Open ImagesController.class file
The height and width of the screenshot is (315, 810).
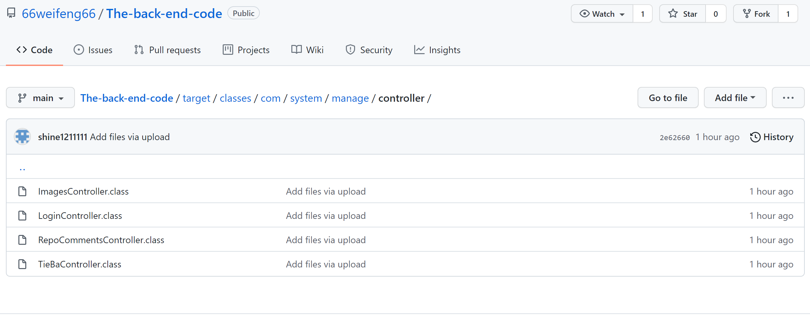tap(83, 191)
